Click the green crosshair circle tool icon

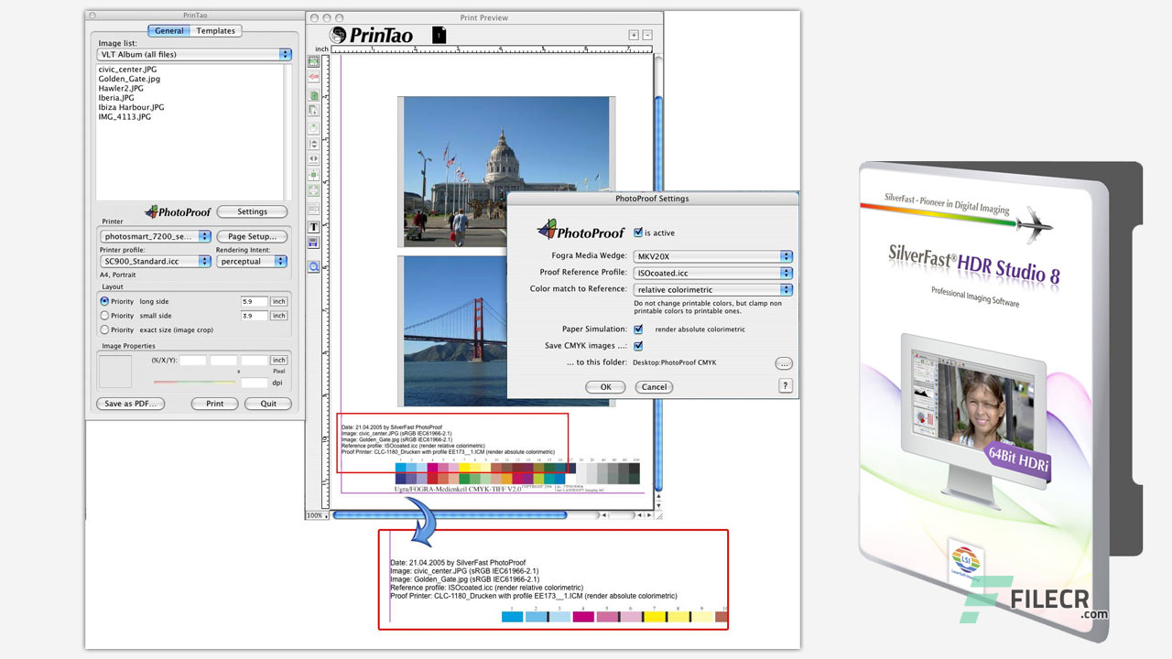click(x=314, y=190)
